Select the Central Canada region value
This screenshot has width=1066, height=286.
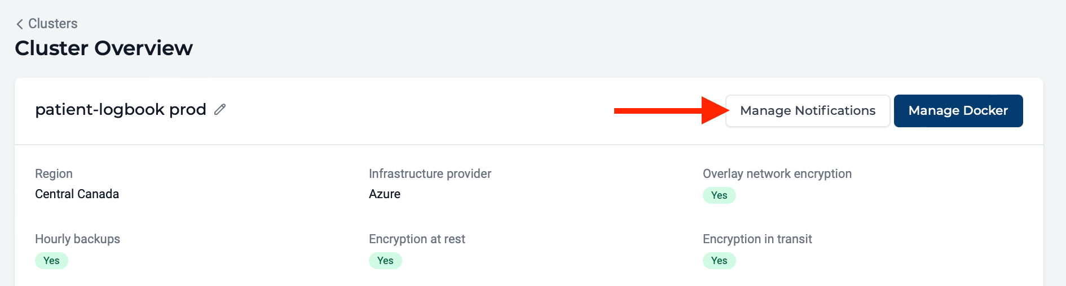pyautogui.click(x=77, y=194)
